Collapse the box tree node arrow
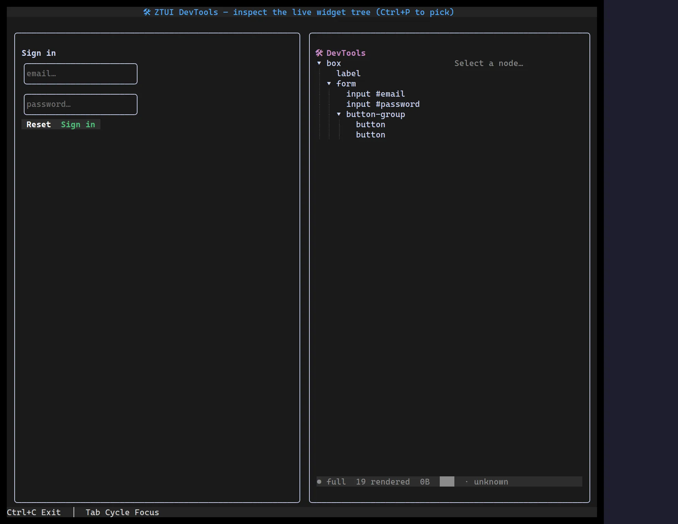The image size is (678, 524). [x=319, y=63]
